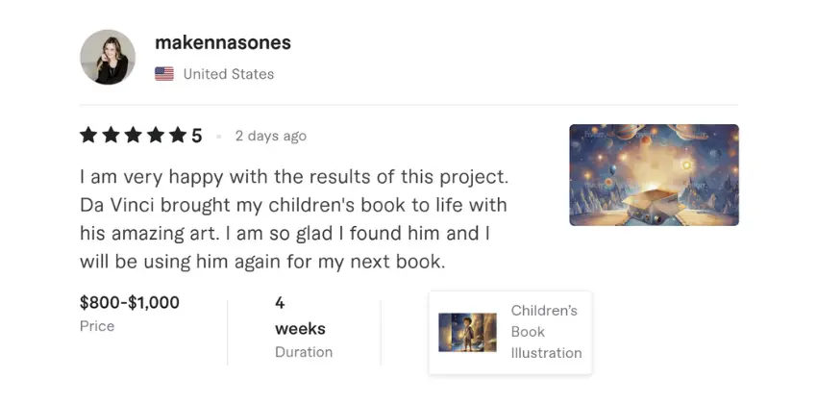This screenshot has height=404, width=817.
Task: Open the Children's Book Illustration gig link
Action: tap(546, 332)
